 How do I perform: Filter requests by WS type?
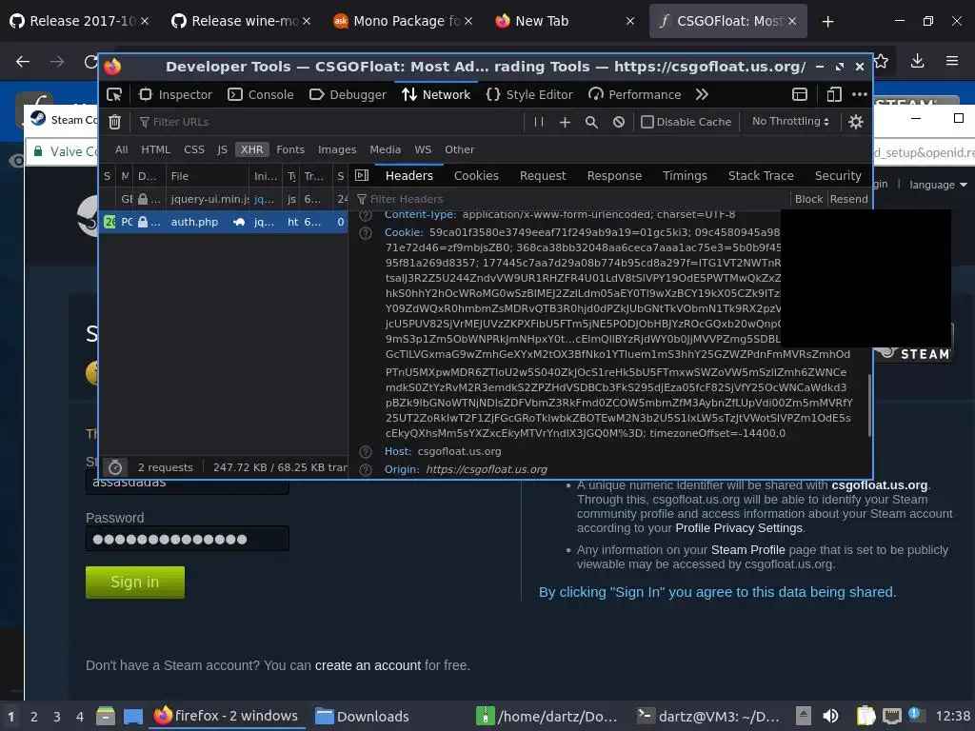tap(423, 149)
